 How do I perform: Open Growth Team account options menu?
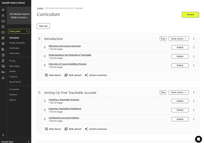29,141
